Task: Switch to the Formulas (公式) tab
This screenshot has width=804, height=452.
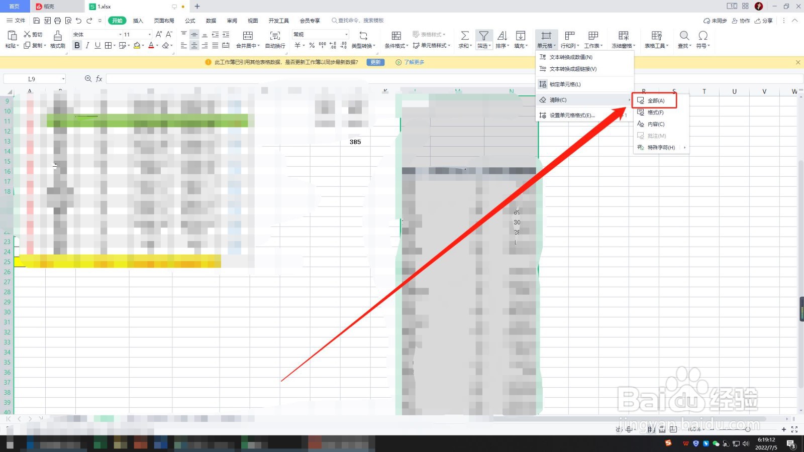Action: click(x=190, y=21)
